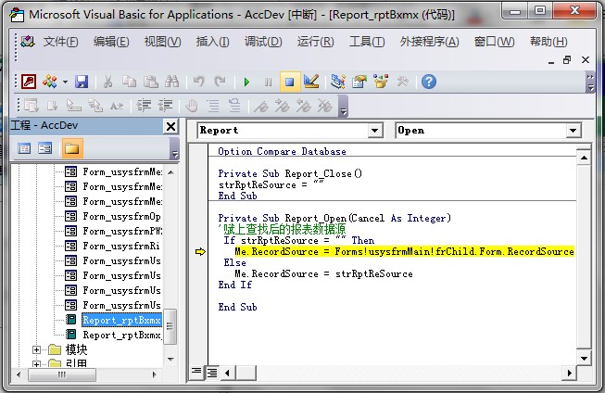Click the Toggle Bookmark icon
Screen dimensions: 605x393
(261, 106)
